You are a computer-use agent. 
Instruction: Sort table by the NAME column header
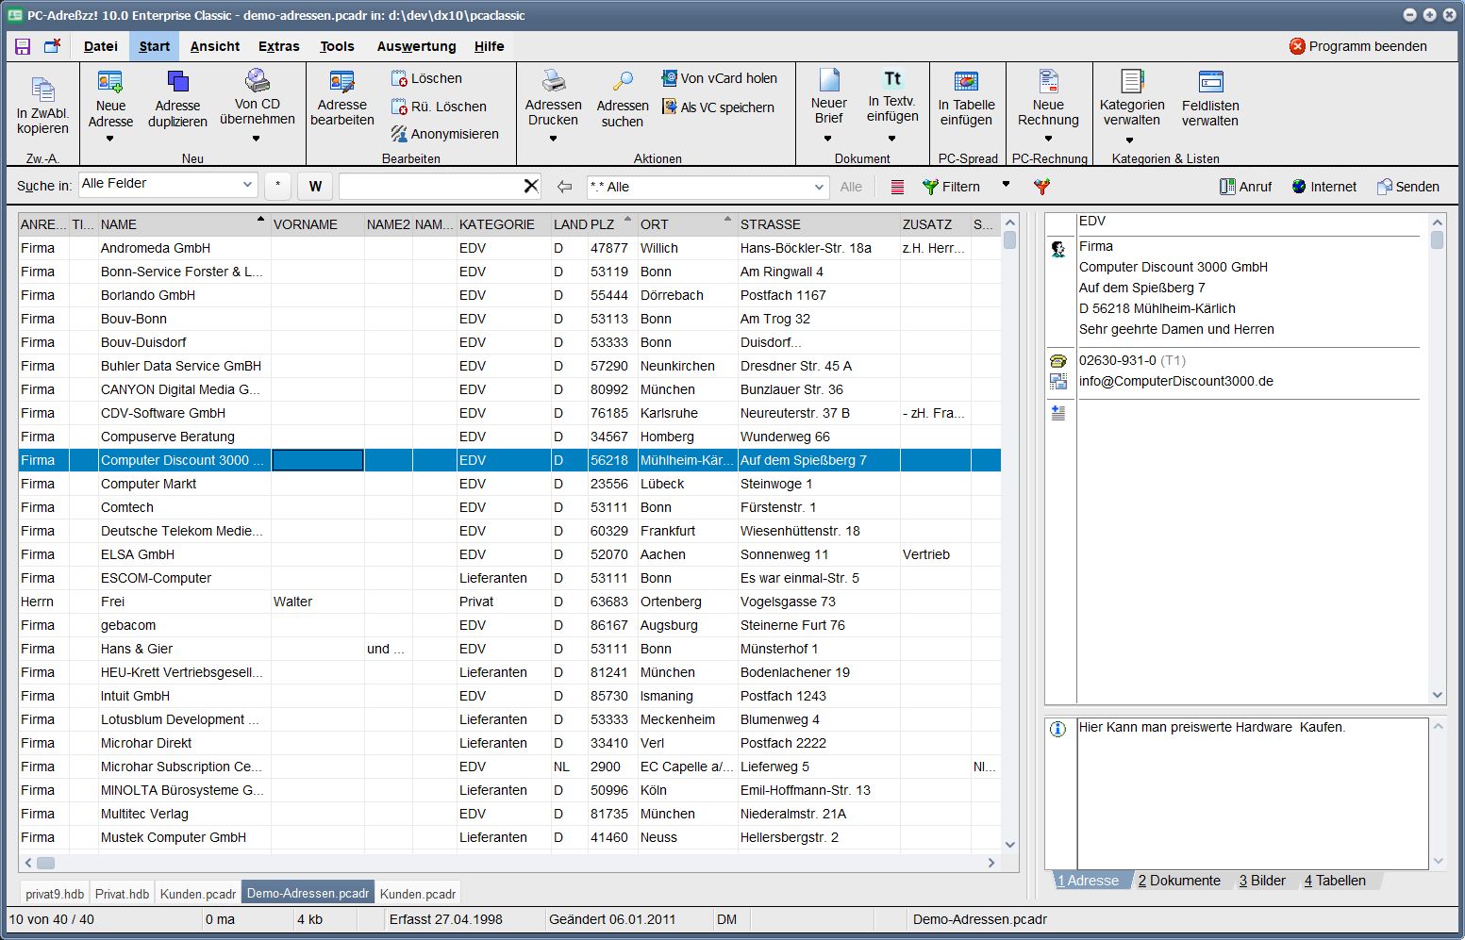click(183, 224)
